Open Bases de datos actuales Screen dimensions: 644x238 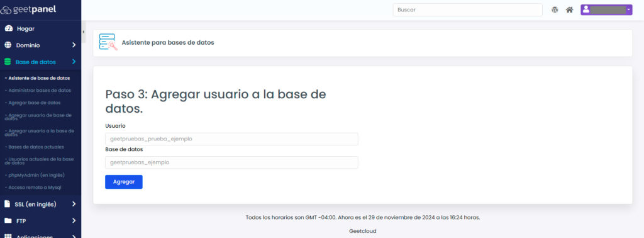(35, 147)
